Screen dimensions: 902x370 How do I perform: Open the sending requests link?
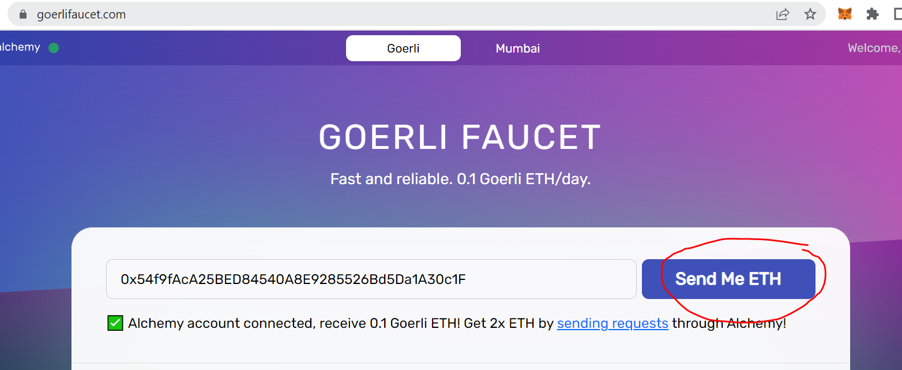(612, 323)
